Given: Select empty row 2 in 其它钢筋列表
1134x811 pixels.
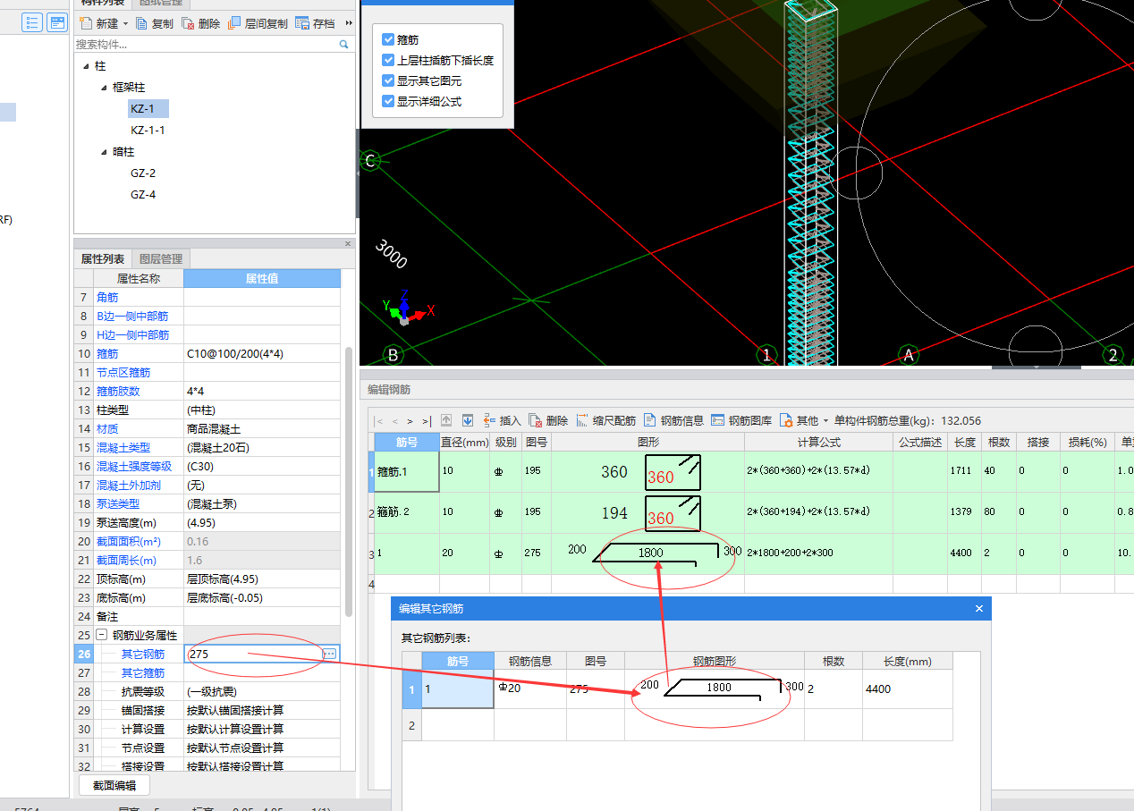Looking at the screenshot, I should (411, 725).
